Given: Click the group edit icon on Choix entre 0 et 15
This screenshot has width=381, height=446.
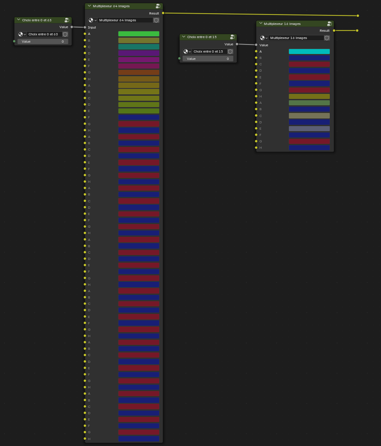Looking at the screenshot, I should [x=232, y=37].
